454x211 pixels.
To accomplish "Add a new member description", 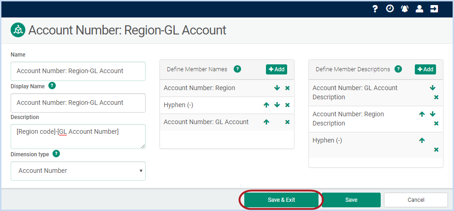I will [x=425, y=69].
